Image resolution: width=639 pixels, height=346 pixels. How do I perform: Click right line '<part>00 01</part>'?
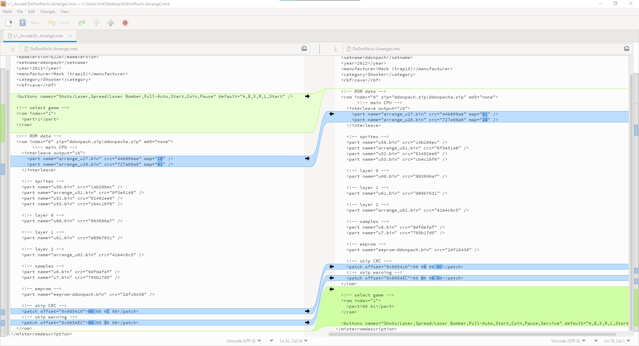[x=370, y=306]
